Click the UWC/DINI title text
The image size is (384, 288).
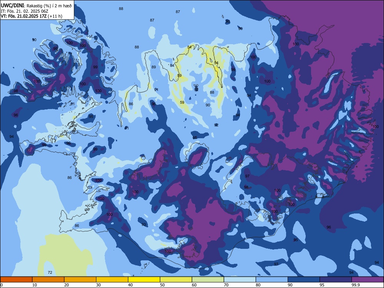12,6
